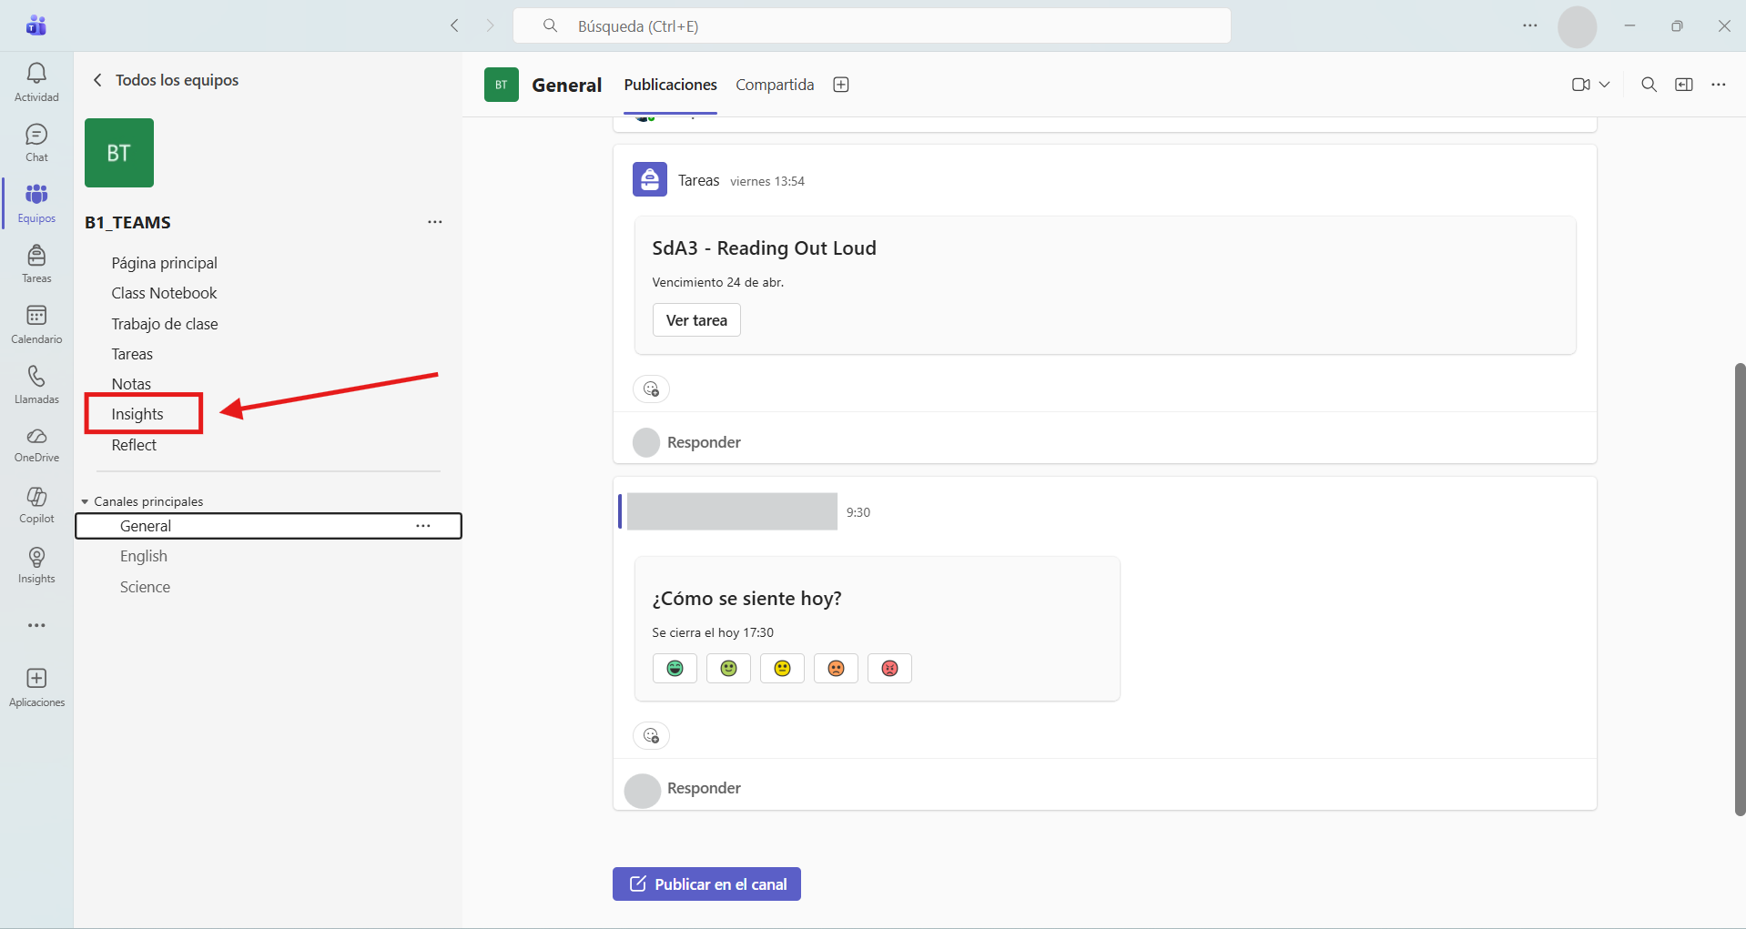Select the General channel
This screenshot has width=1746, height=929.
pyautogui.click(x=269, y=526)
